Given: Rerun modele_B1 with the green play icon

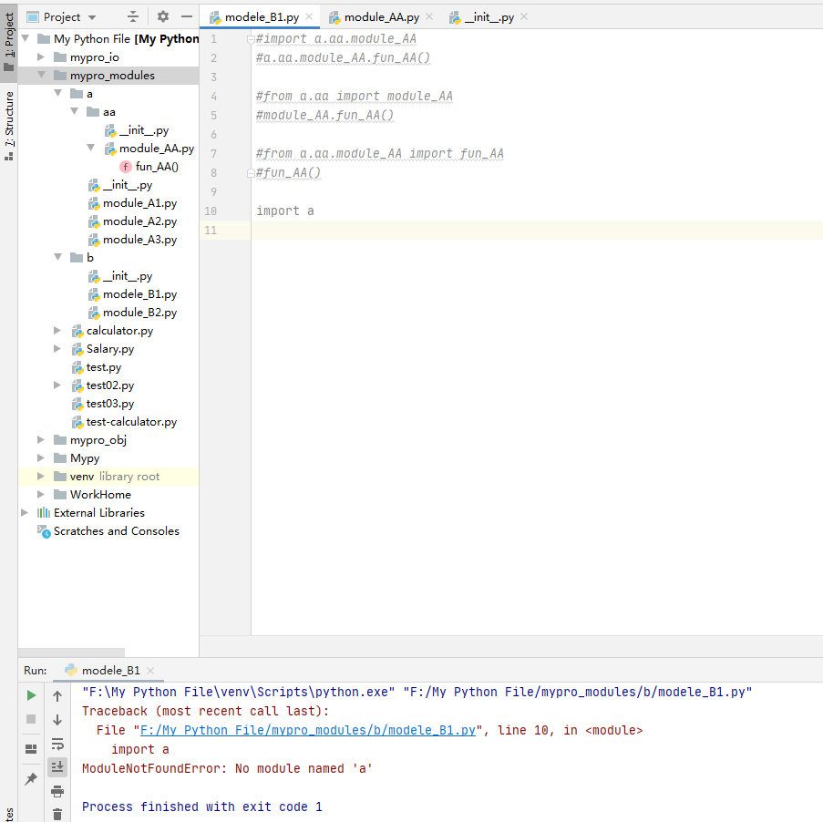Looking at the screenshot, I should point(31,695).
